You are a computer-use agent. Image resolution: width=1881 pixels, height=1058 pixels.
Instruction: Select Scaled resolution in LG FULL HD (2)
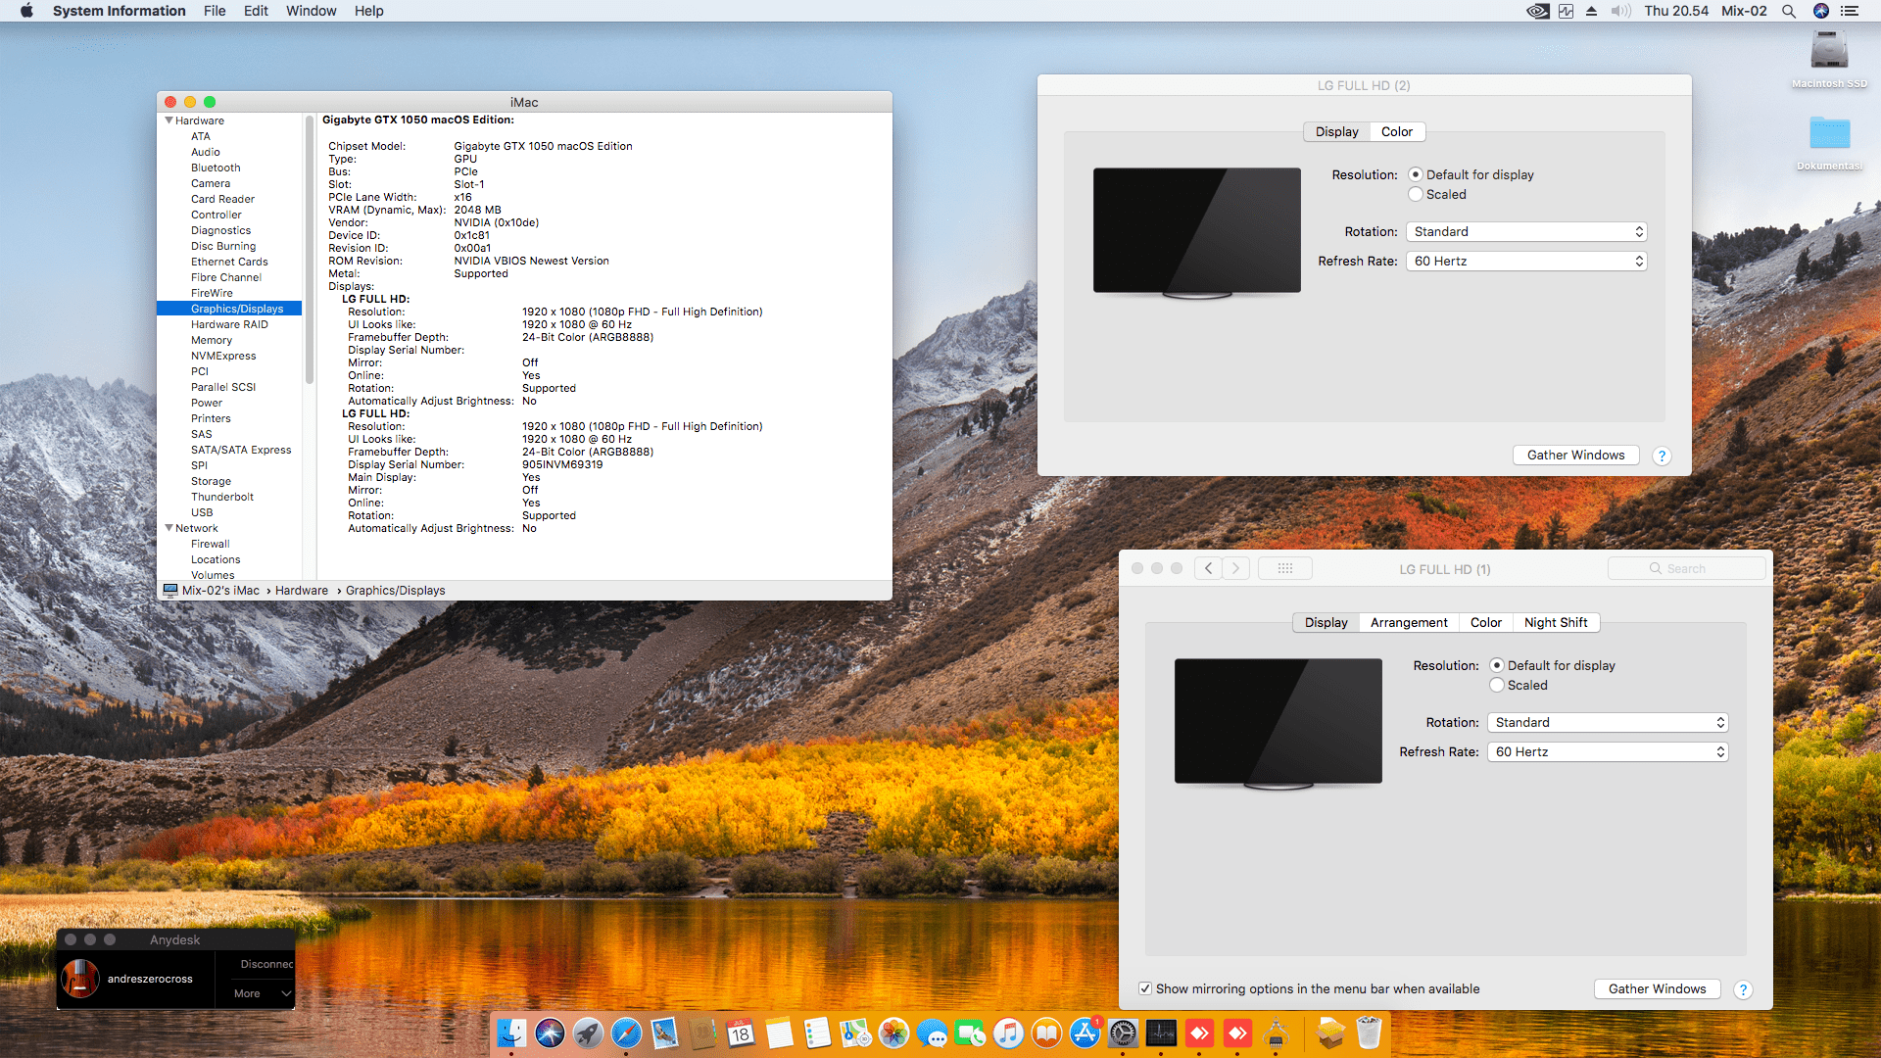1416,195
